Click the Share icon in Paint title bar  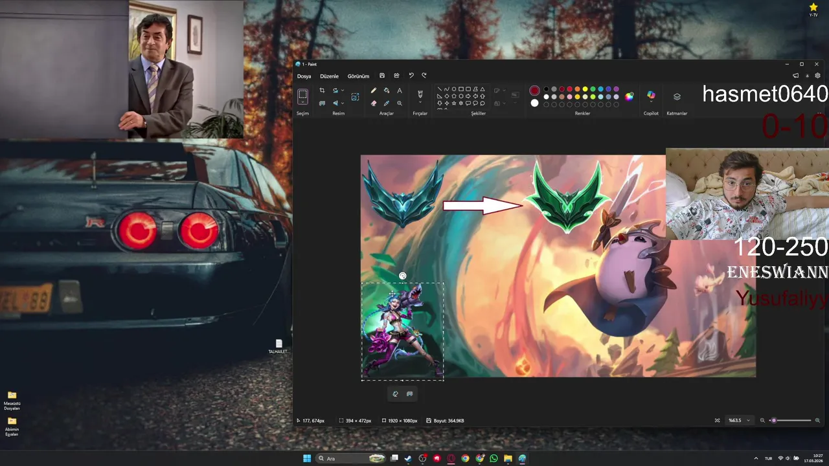tap(396, 76)
